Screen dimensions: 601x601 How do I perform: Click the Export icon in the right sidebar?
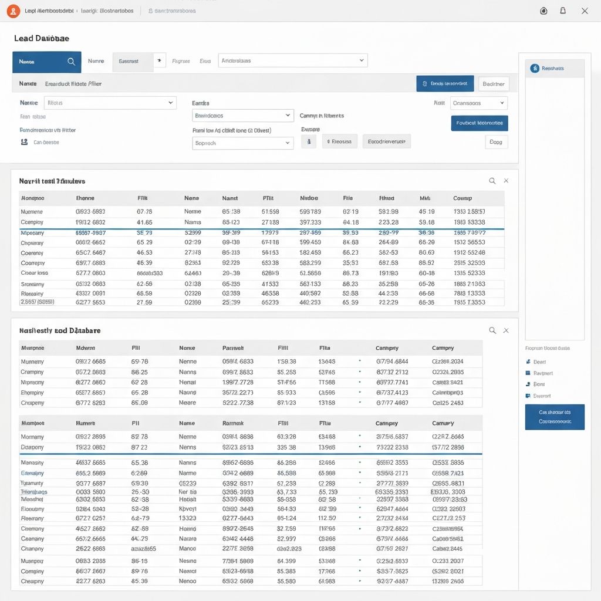[528, 396]
